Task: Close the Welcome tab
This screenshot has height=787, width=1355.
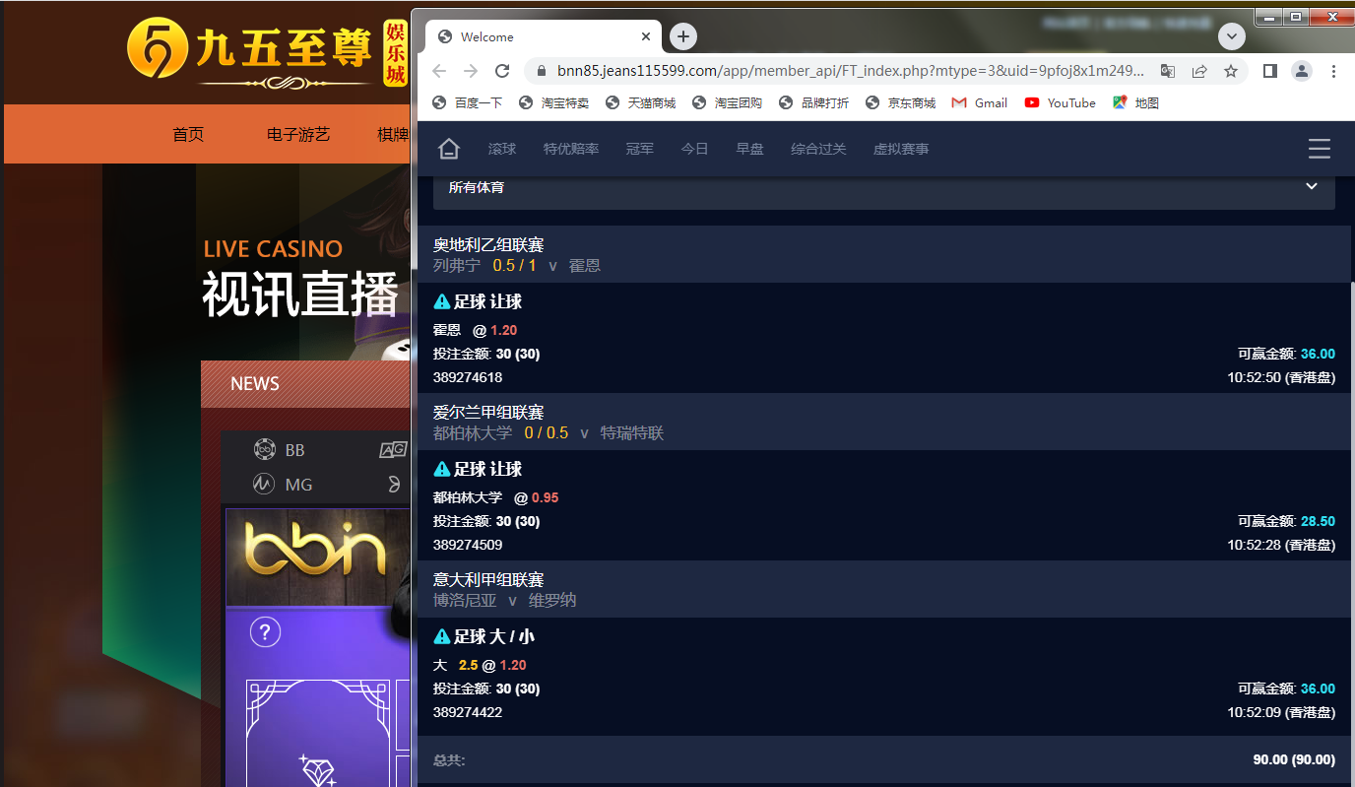Action: [646, 36]
